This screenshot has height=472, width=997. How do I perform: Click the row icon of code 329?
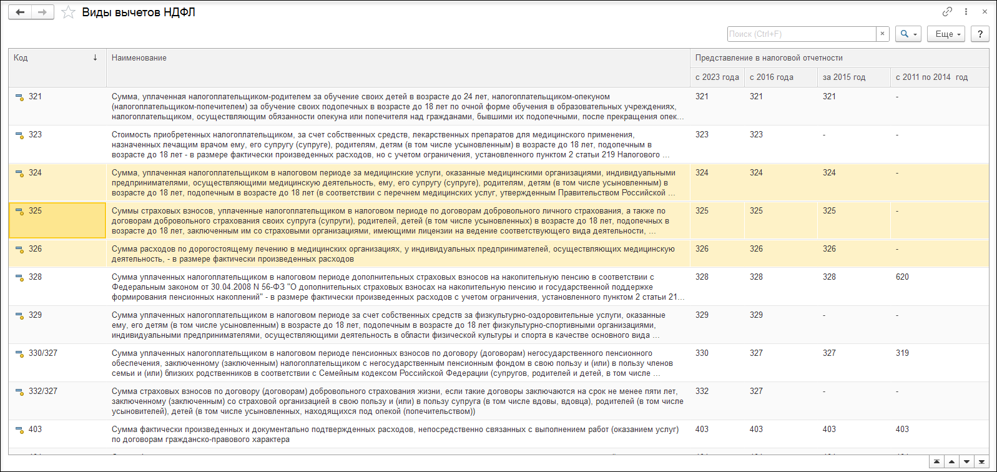[x=19, y=316]
